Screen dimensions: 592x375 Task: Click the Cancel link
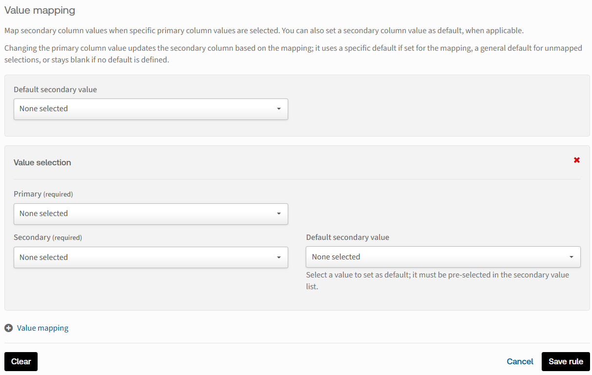(x=520, y=361)
